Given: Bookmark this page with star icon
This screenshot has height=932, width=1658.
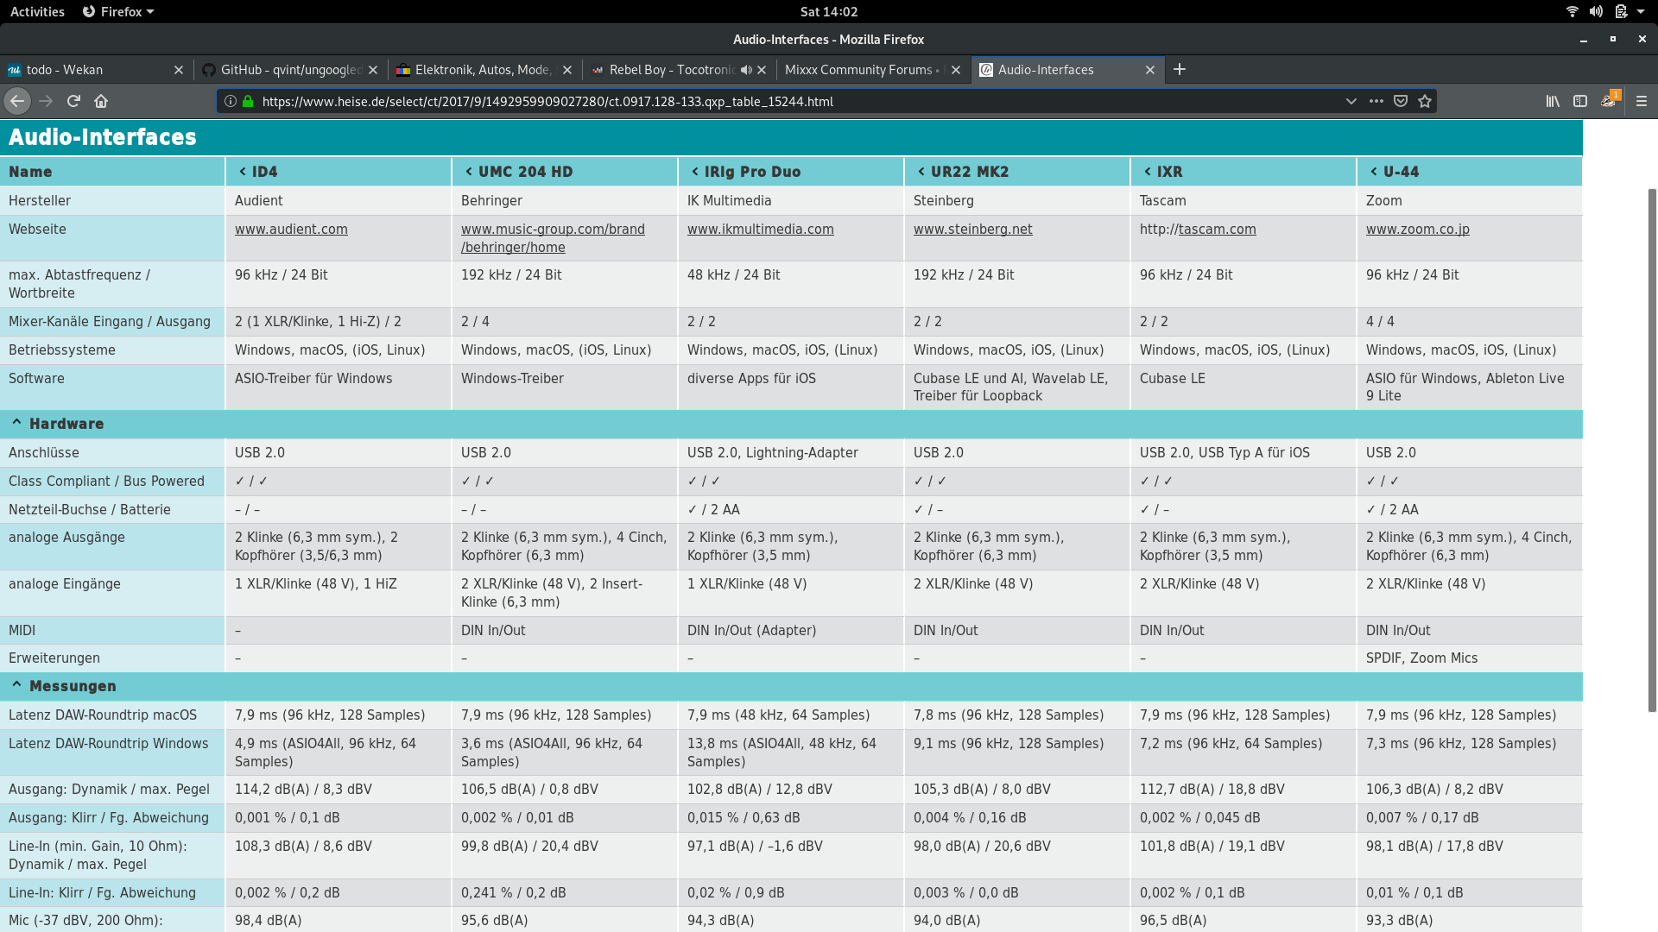Looking at the screenshot, I should pyautogui.click(x=1425, y=101).
